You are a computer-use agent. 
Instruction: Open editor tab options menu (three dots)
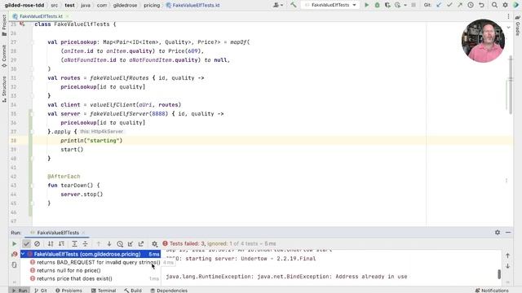pyautogui.click(x=508, y=16)
